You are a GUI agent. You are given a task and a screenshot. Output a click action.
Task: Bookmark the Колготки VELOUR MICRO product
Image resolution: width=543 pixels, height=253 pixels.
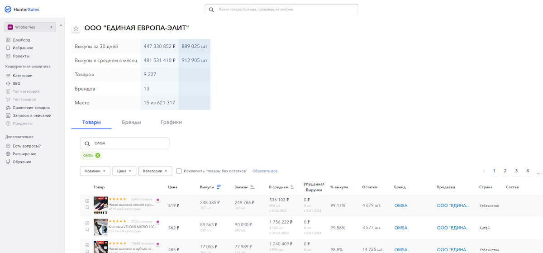(87, 230)
